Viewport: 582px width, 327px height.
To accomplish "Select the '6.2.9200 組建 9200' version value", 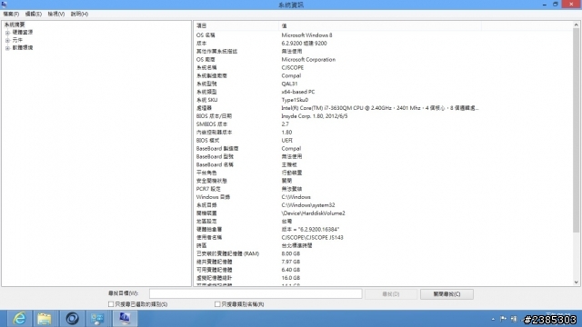I will tap(304, 44).
